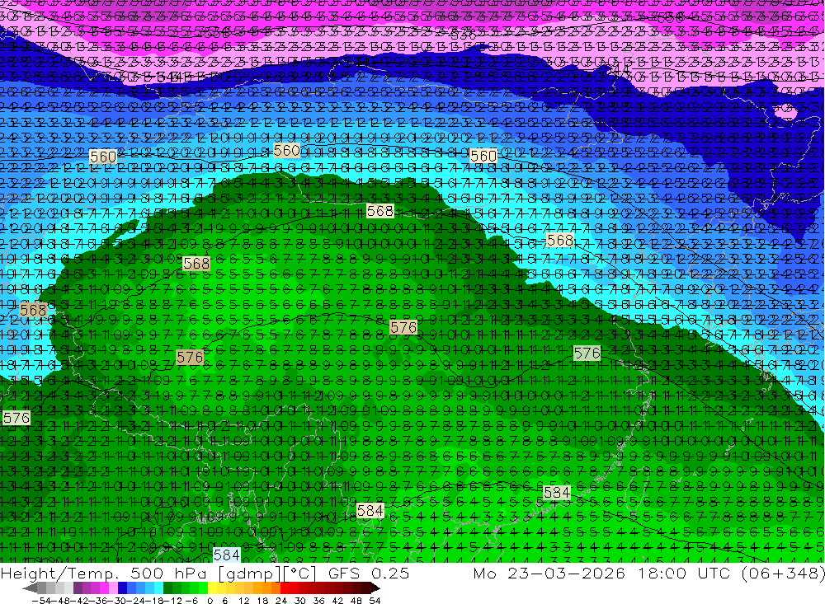The height and width of the screenshot is (604, 825).
Task: Click the dark green swatch above -12
Action: [167, 588]
